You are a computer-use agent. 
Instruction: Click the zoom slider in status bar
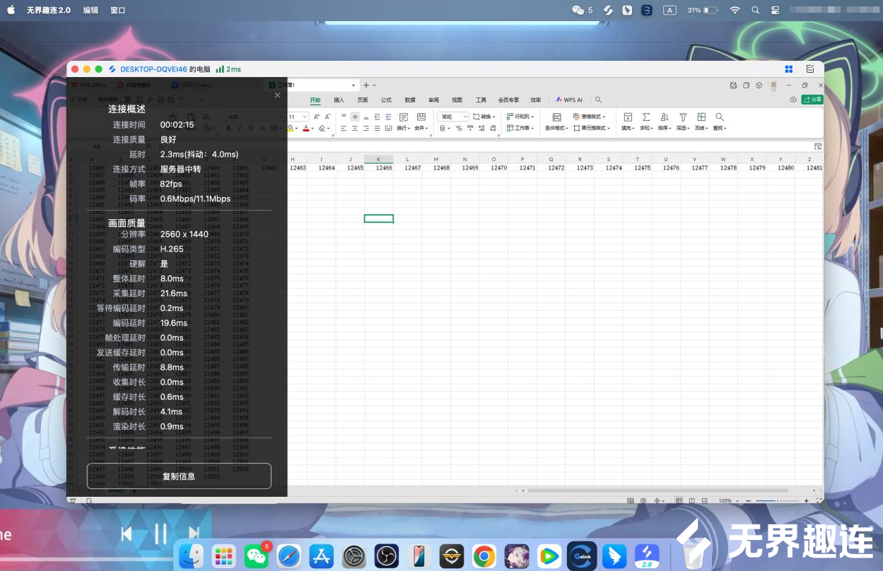coord(778,500)
